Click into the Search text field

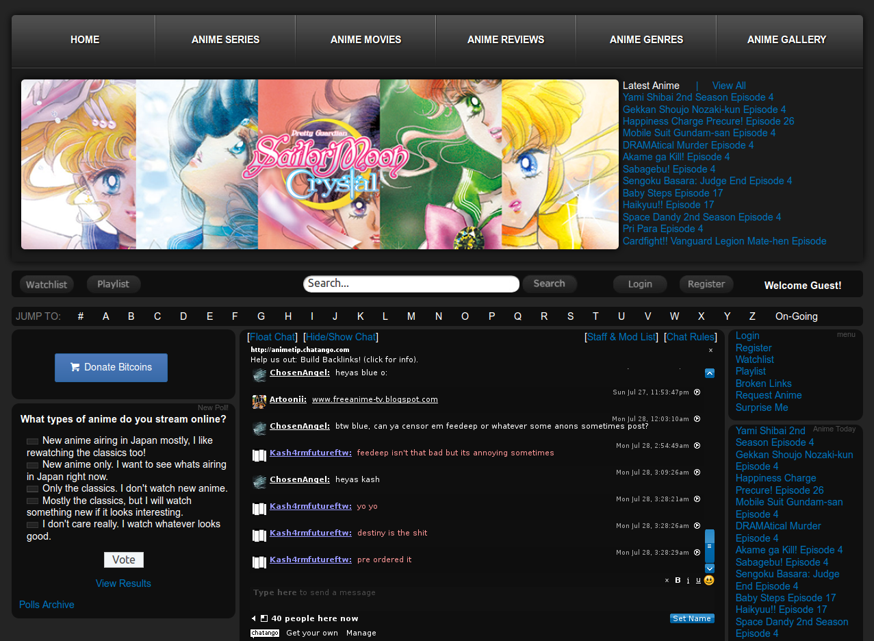pyautogui.click(x=411, y=284)
